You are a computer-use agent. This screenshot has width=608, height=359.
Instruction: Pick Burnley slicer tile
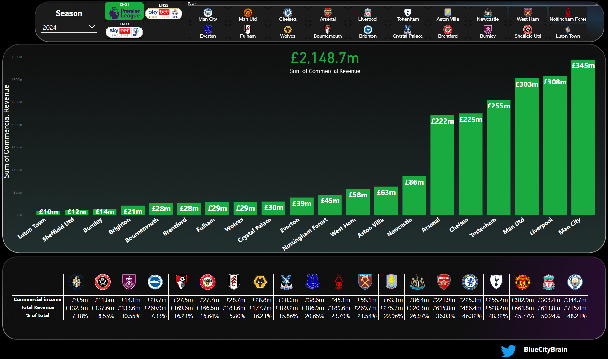488,32
